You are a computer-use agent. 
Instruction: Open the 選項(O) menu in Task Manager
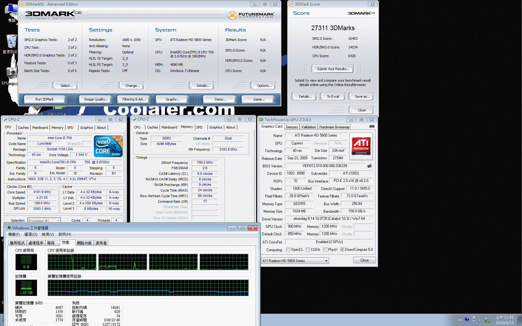pyautogui.click(x=31, y=234)
